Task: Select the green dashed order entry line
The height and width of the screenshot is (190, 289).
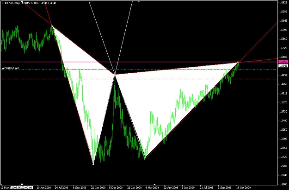Action: click(139, 70)
